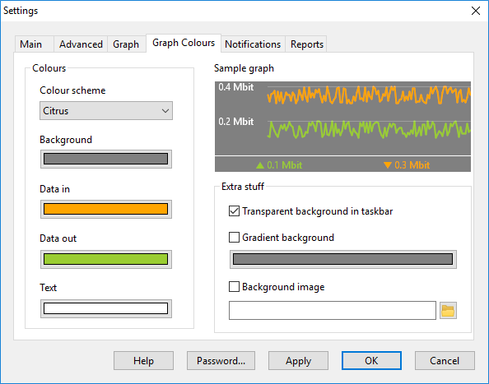Go to the Notifications tab

tap(253, 44)
